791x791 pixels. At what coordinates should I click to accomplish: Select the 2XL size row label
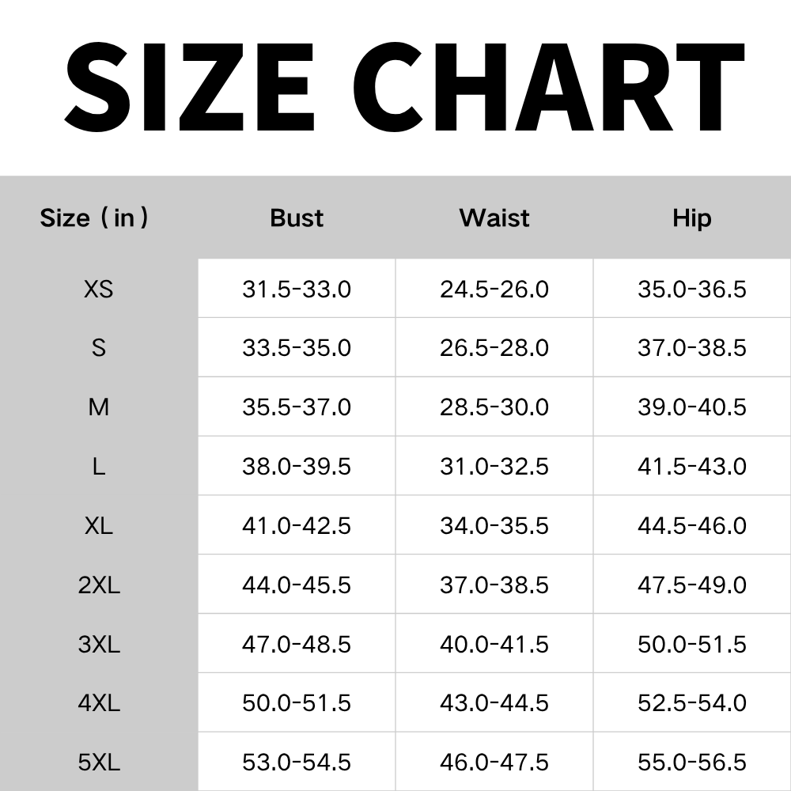click(99, 585)
